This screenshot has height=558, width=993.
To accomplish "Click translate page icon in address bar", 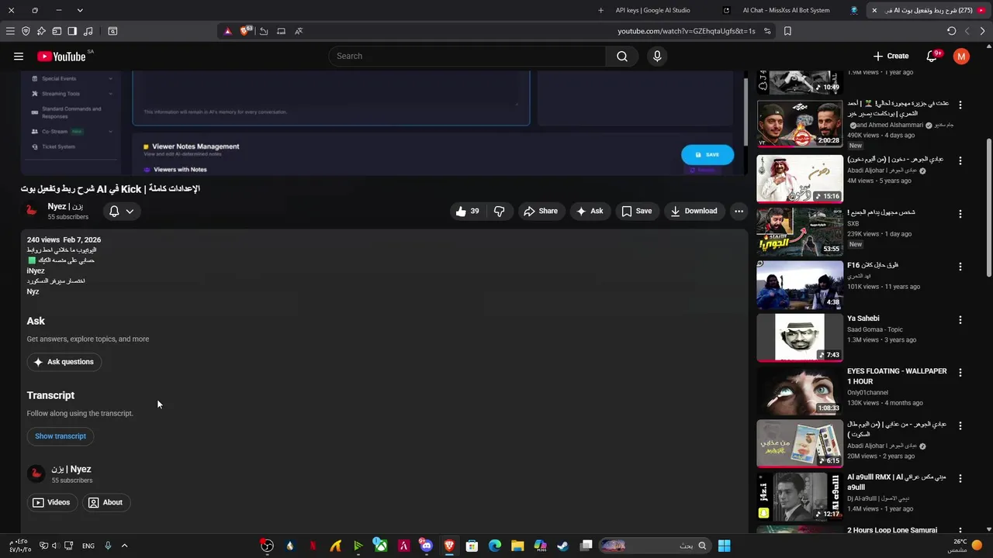I will click(299, 31).
